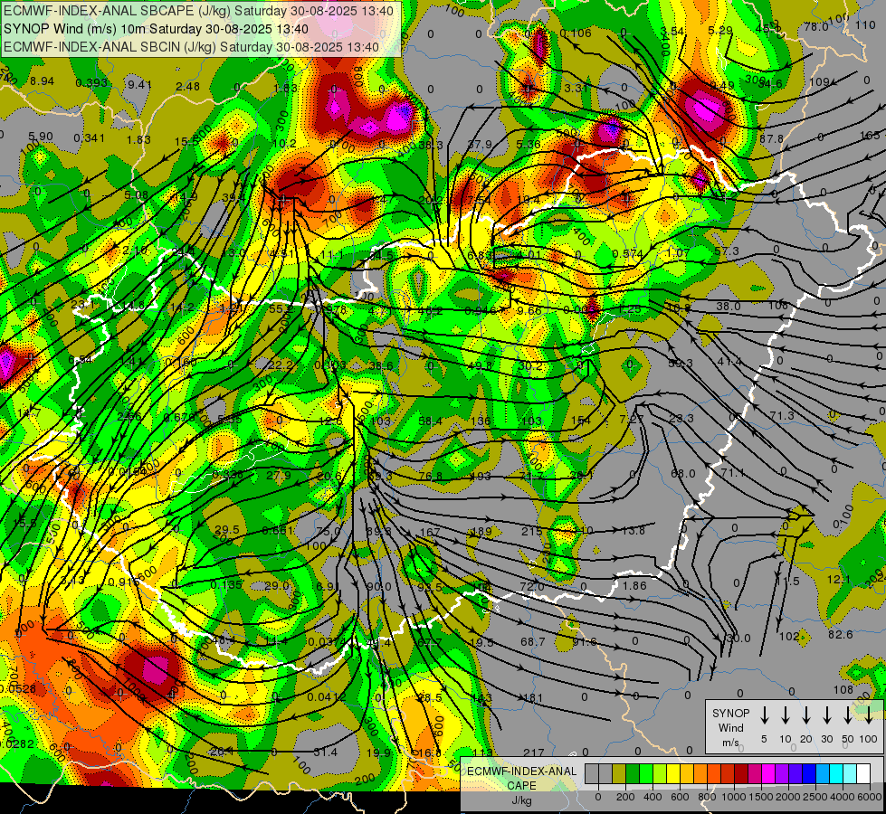Click the map value 49.8
886x814 pixels.
pyautogui.click(x=480, y=365)
